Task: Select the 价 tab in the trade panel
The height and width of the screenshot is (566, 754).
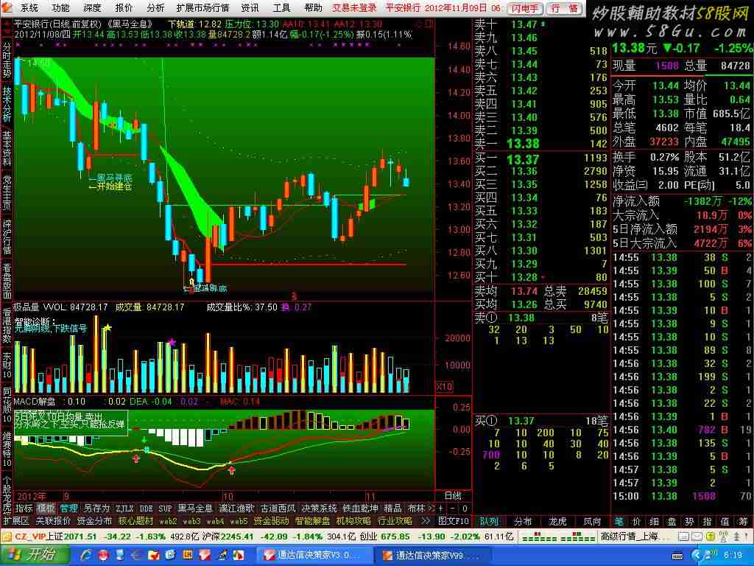Action: 637,521
